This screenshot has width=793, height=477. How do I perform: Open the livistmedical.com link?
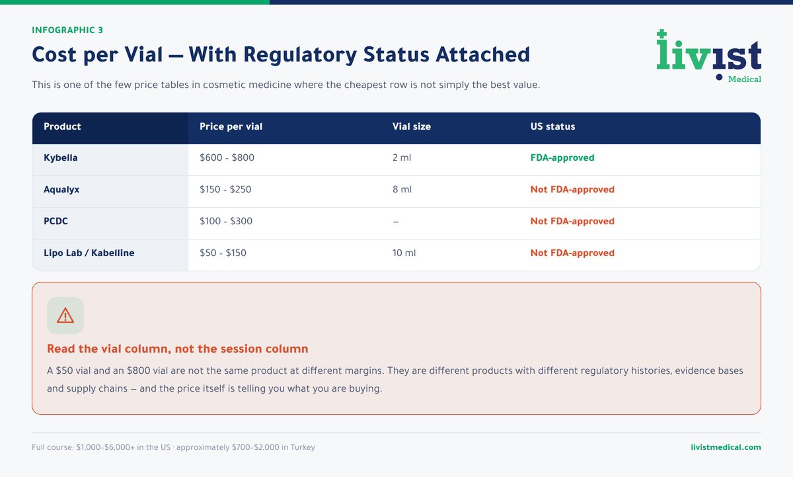725,447
